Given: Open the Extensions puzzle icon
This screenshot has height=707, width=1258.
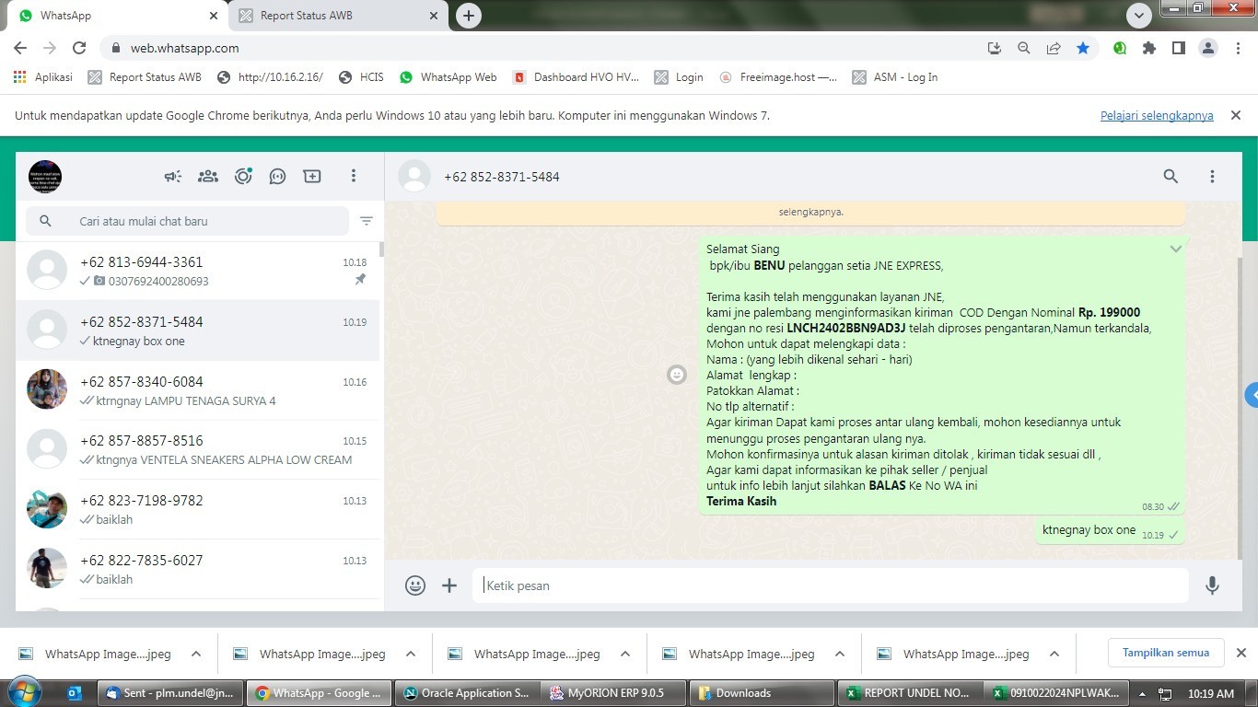Looking at the screenshot, I should [1149, 48].
